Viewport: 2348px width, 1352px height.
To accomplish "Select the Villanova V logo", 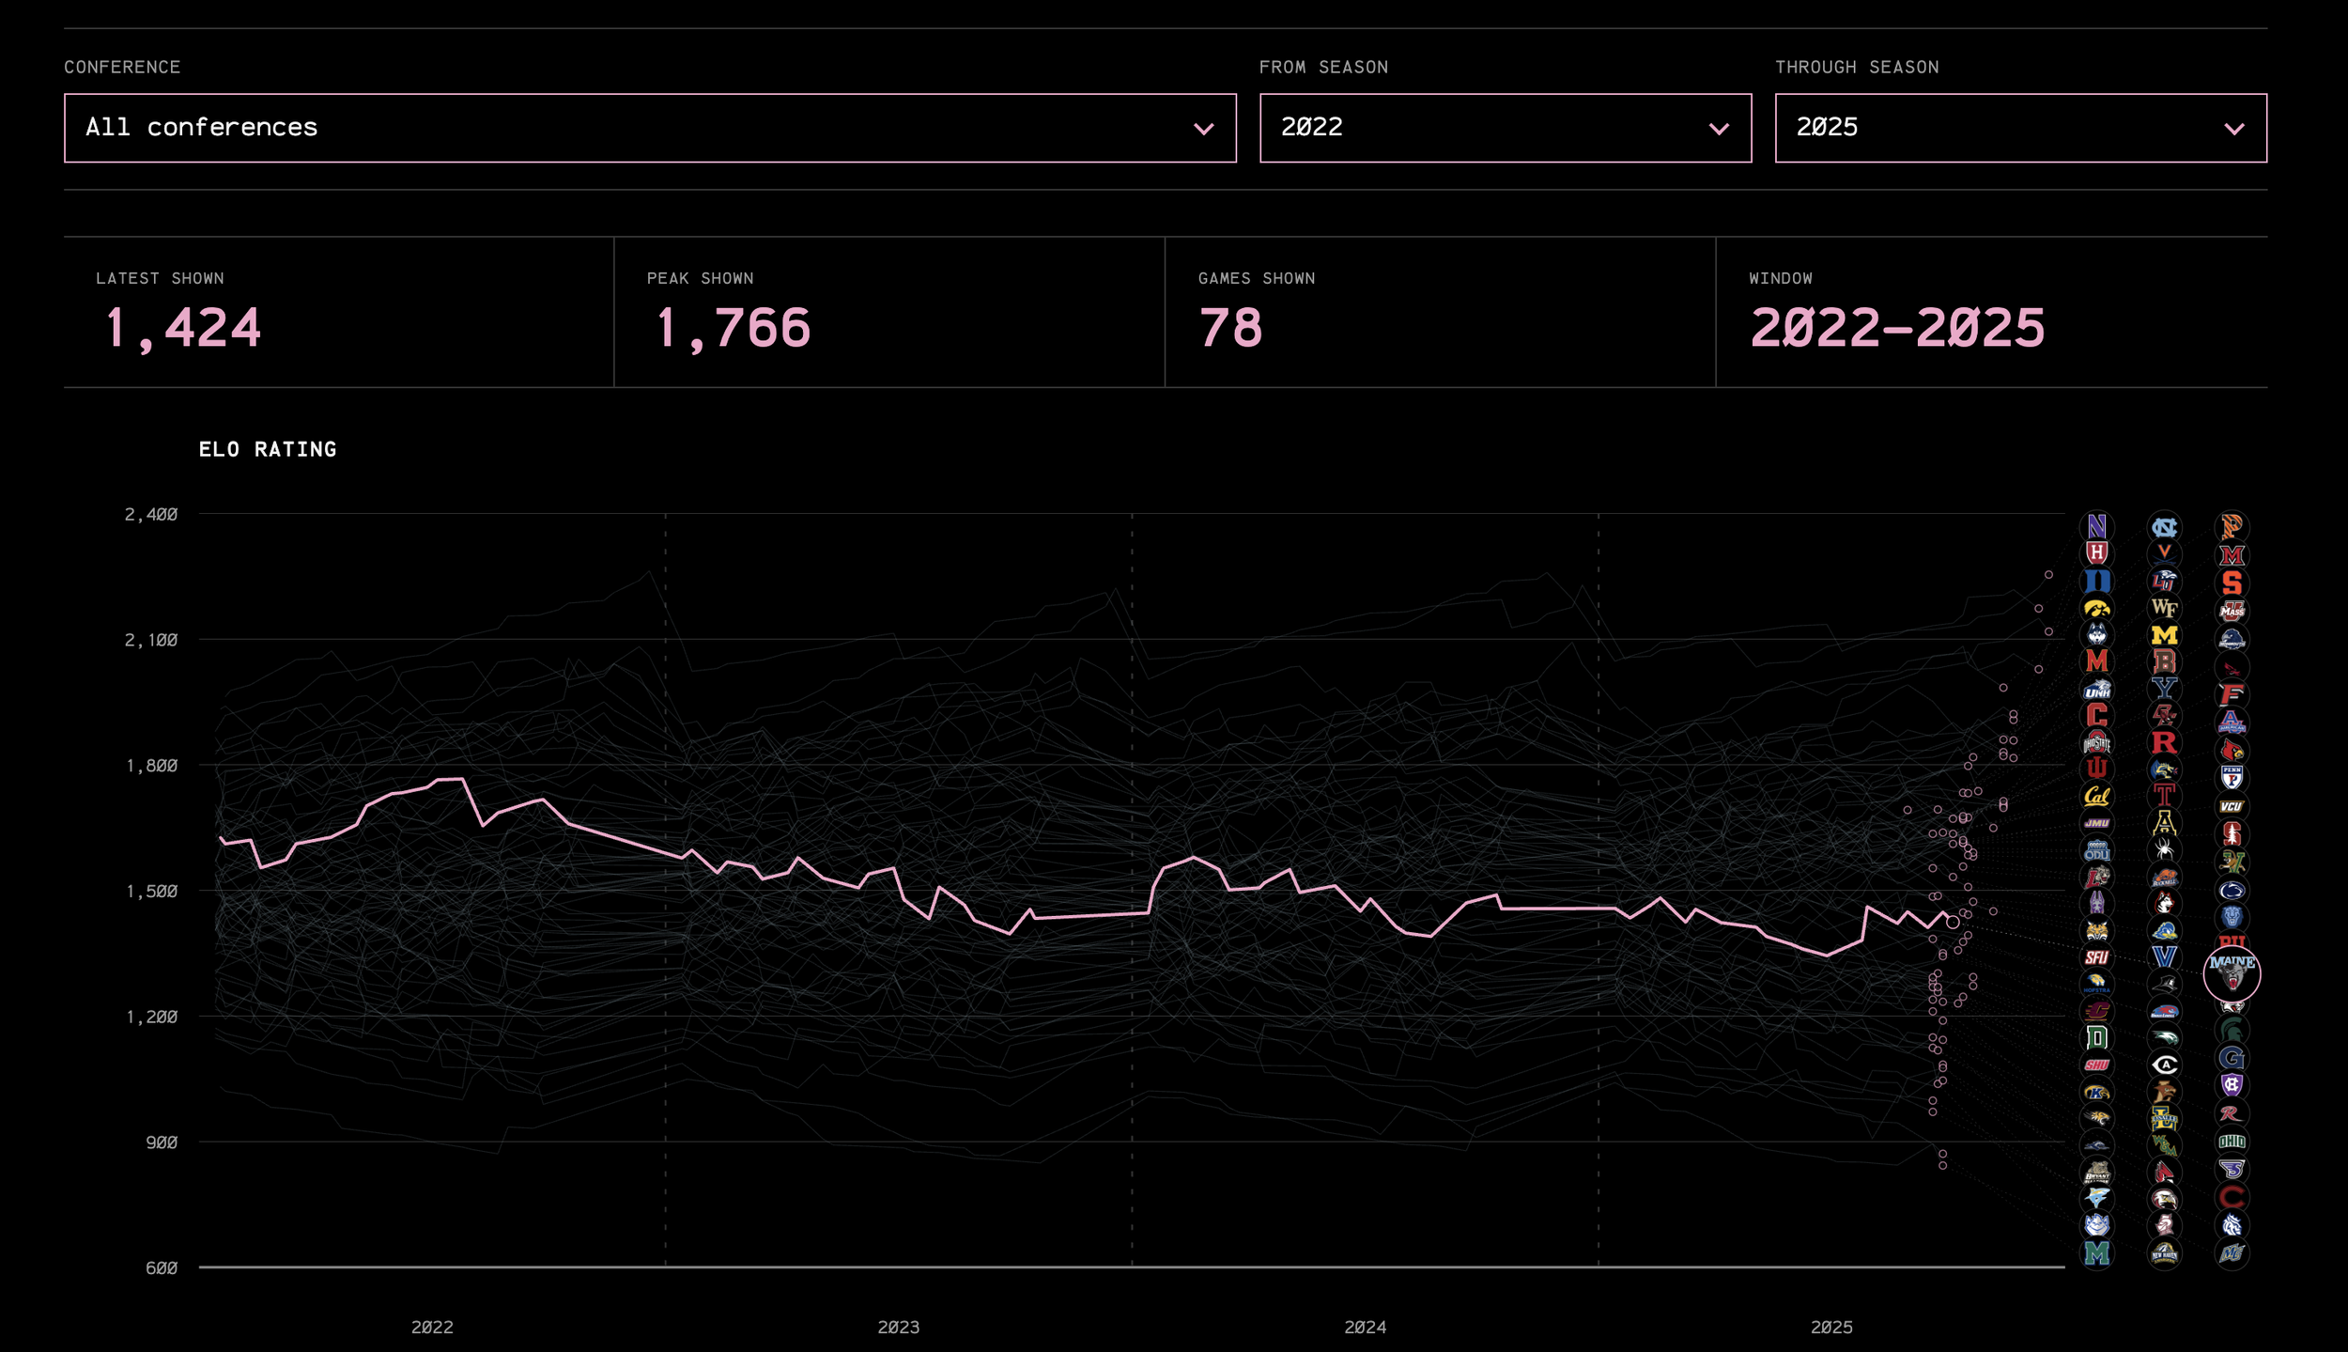I will tap(2164, 957).
